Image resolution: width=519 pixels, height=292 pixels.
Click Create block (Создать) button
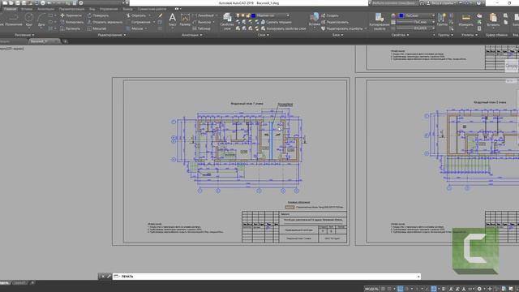[330, 15]
